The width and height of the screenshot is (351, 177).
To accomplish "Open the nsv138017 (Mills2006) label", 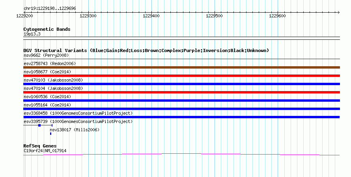I will (75, 130).
